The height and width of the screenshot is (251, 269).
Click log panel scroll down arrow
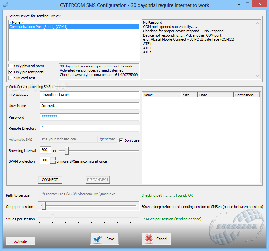point(257,76)
